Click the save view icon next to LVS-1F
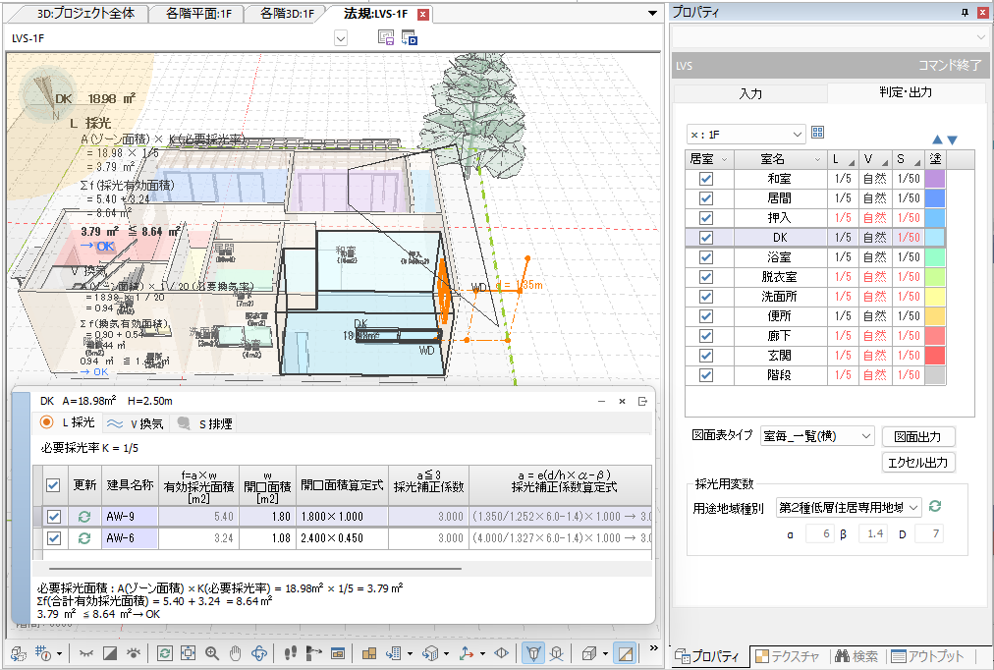The height and width of the screenshot is (670, 994). pyautogui.click(x=387, y=37)
